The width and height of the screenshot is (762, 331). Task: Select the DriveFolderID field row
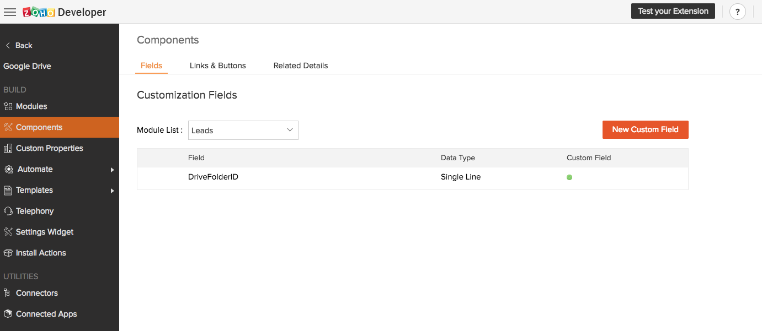[213, 177]
